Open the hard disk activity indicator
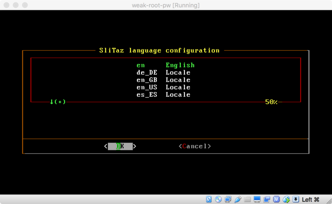The height and width of the screenshot is (204, 332). (209, 199)
